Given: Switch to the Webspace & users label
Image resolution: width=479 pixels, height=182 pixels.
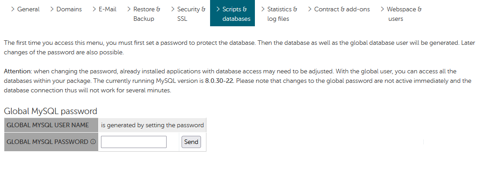Looking at the screenshot, I should [404, 14].
